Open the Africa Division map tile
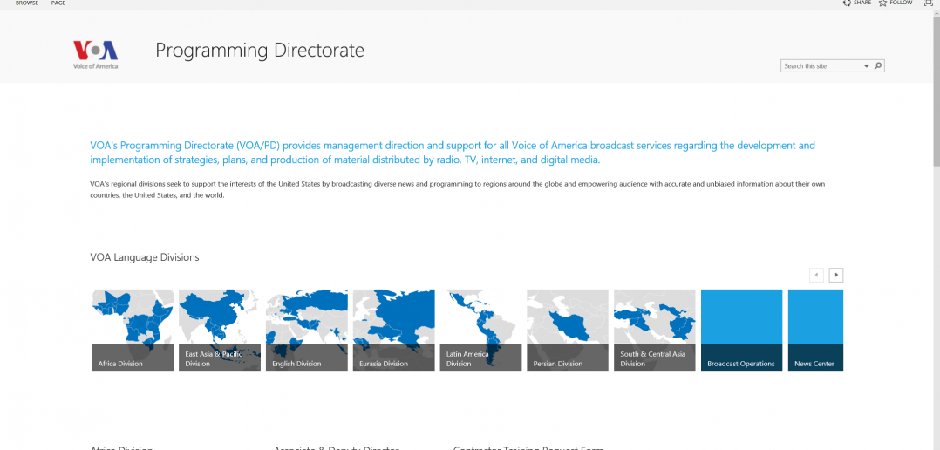Screen dimensions: 940x450 point(133,331)
